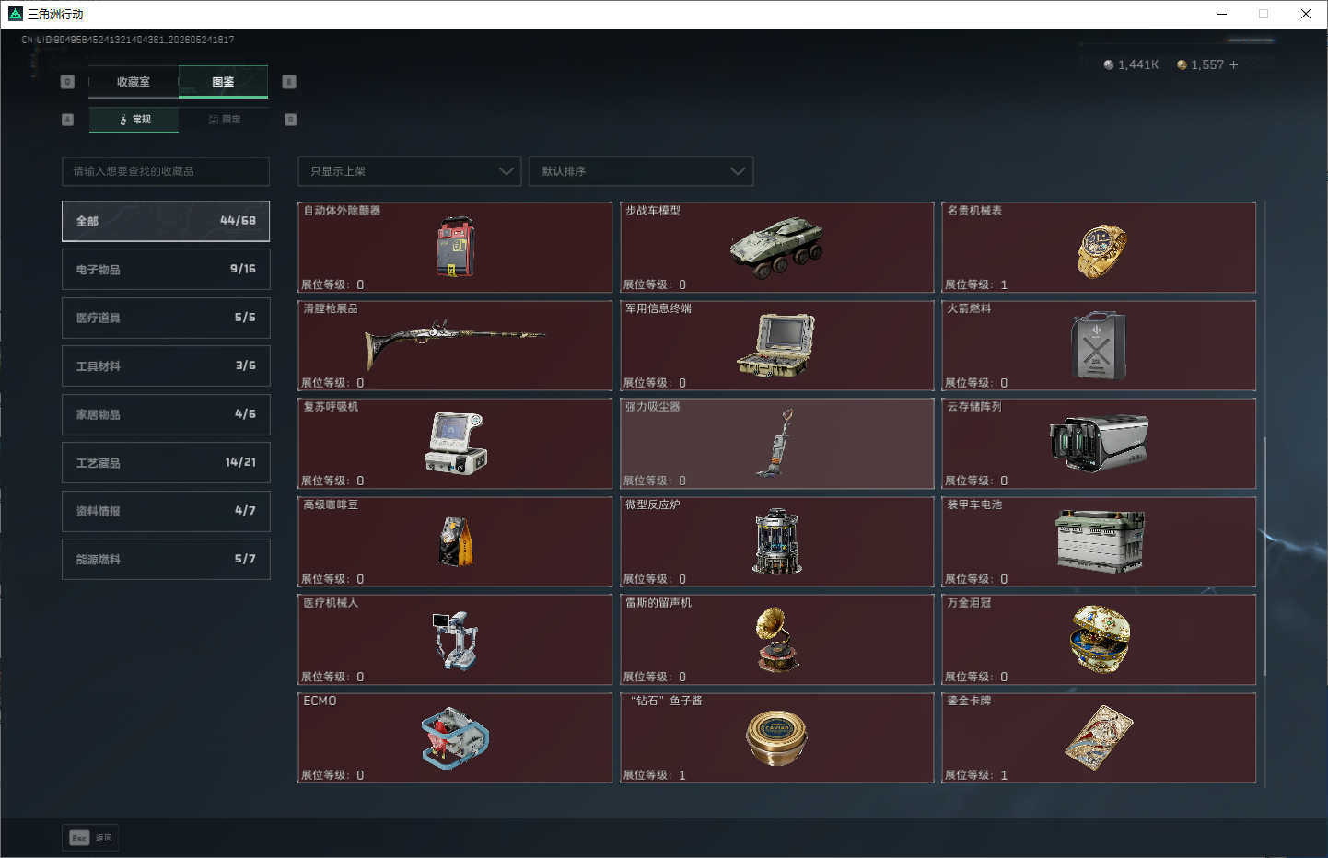Click the 展位等级: 1 label under 名贵机械表
The image size is (1328, 858).
(976, 284)
